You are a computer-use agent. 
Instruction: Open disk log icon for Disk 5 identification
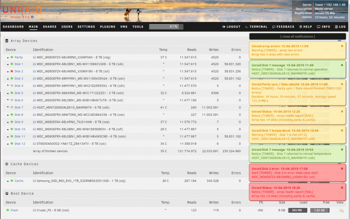(x=34, y=93)
